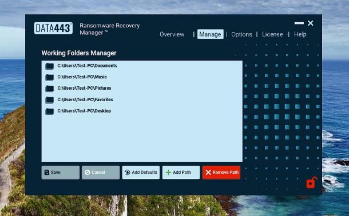349x216 pixels.
Task: Click the floppy disk icon on Save
Action: [x=47, y=172]
